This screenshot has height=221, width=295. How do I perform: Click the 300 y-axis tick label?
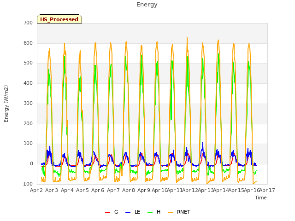click(x=28, y=103)
